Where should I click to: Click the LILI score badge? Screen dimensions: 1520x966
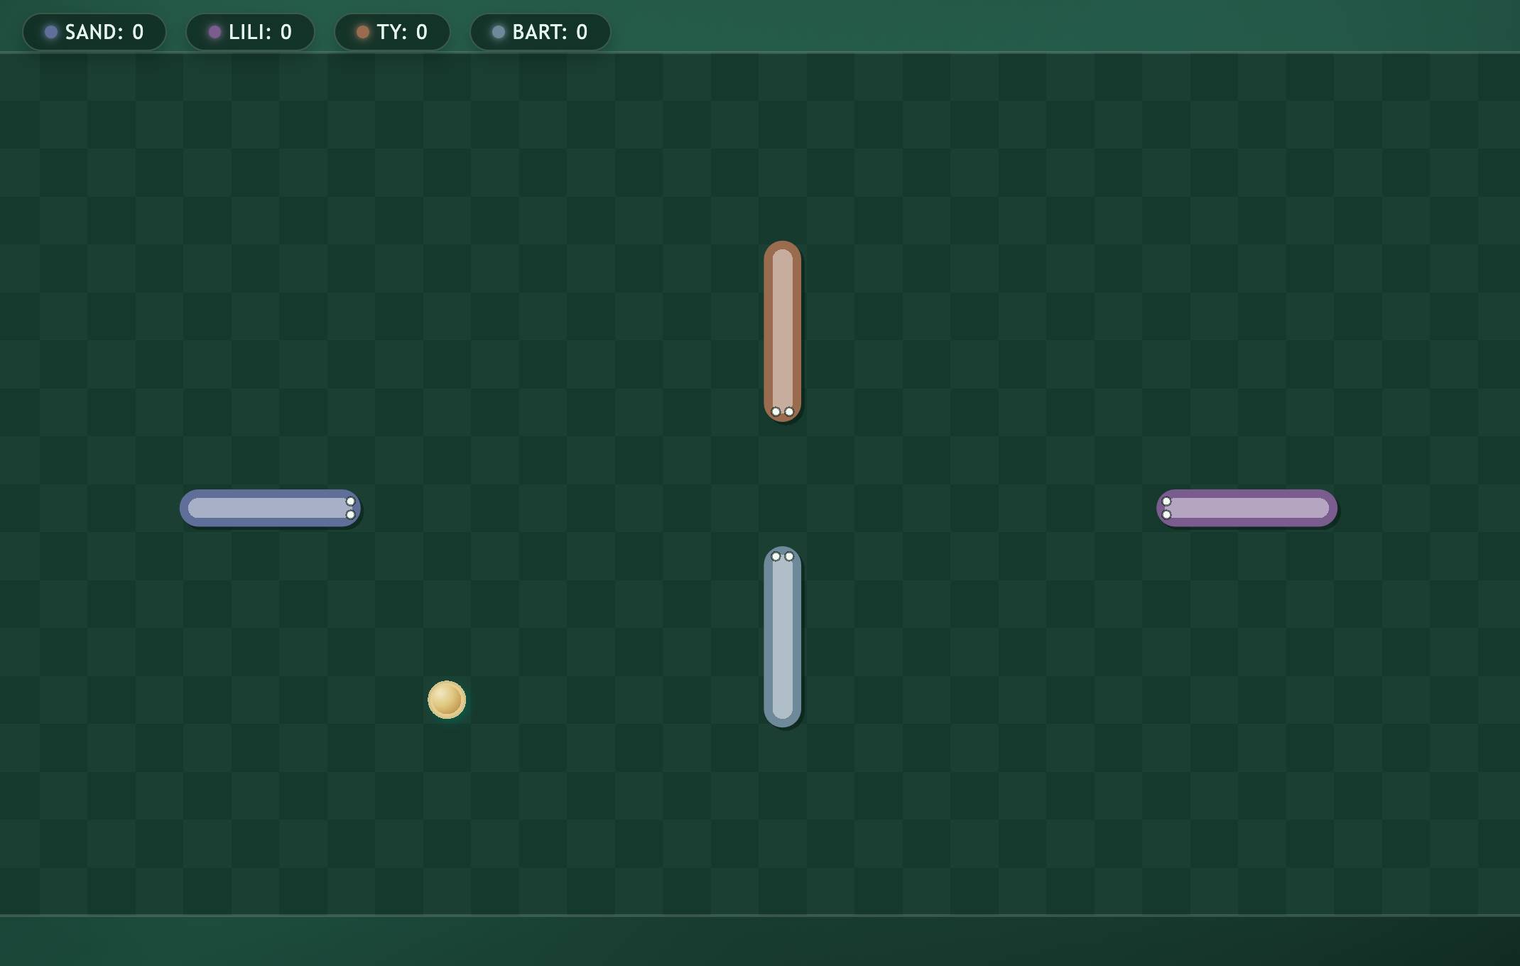click(x=250, y=31)
